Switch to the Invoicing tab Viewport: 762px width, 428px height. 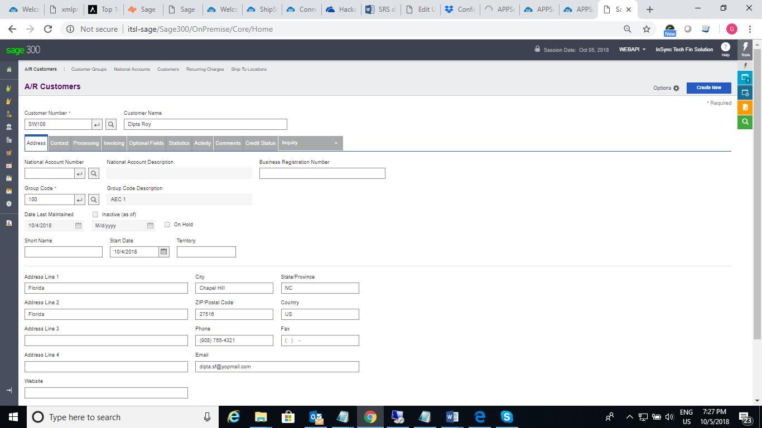pos(114,143)
